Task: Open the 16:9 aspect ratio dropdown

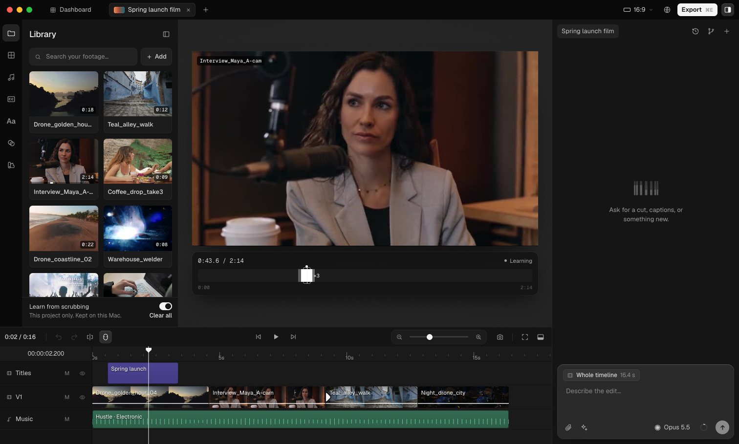Action: point(638,10)
